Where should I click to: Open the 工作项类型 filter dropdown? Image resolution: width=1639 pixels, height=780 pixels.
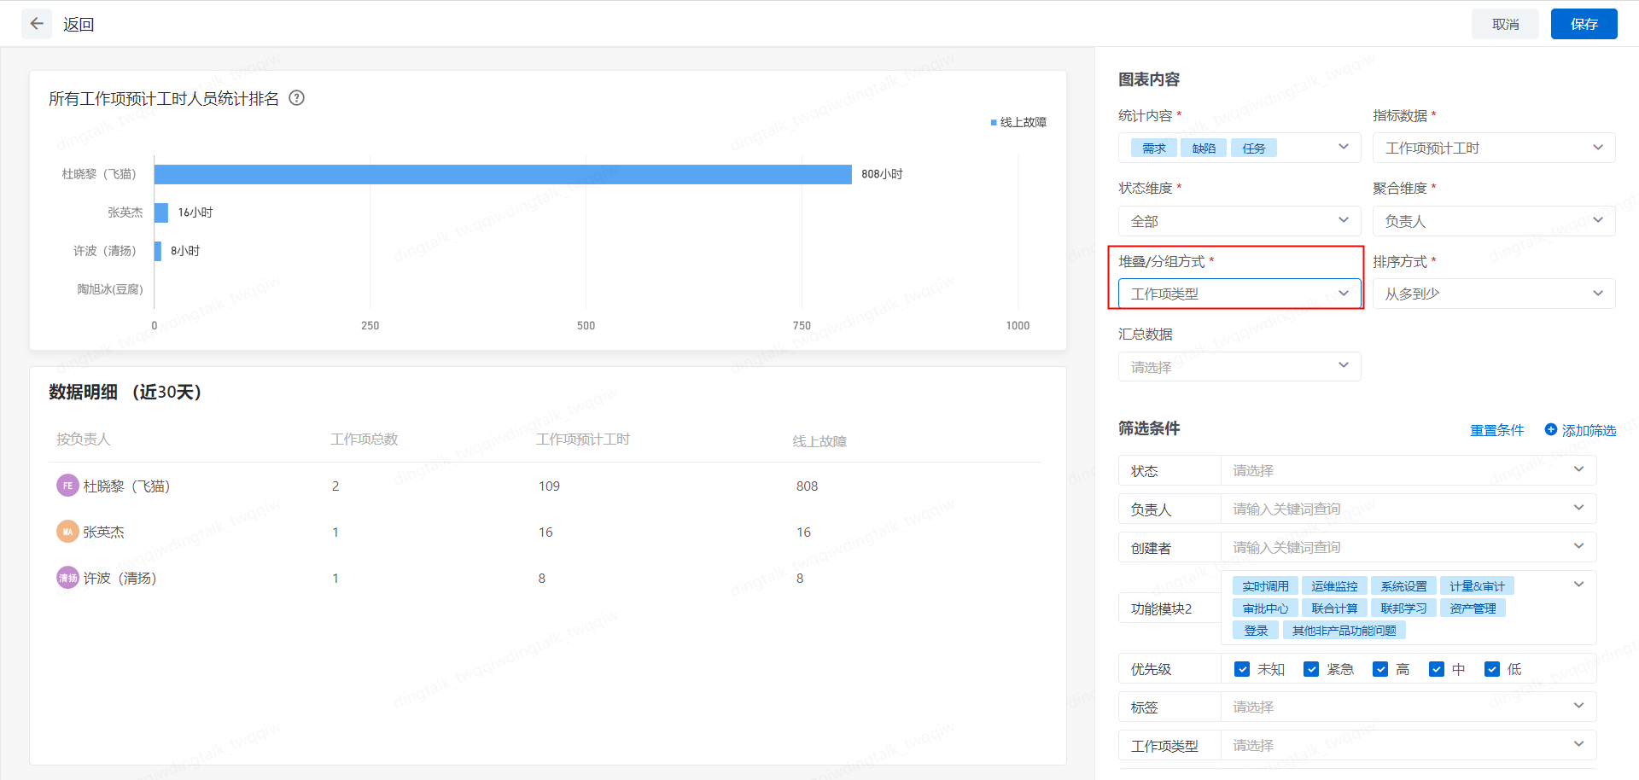click(x=1409, y=745)
